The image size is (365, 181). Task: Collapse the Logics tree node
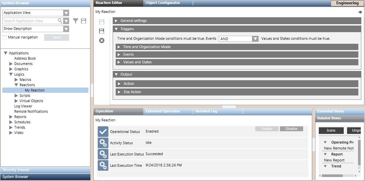click(11, 75)
